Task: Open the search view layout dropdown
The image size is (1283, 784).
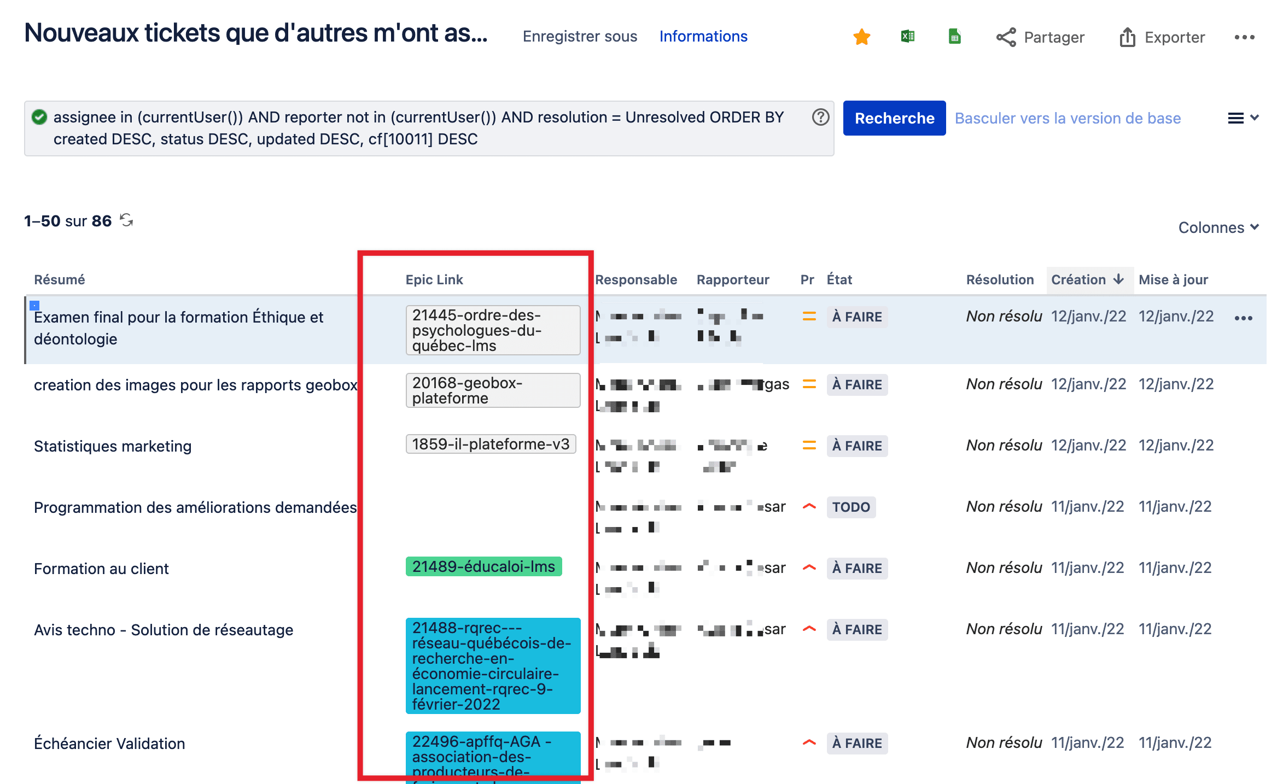Action: pyautogui.click(x=1243, y=118)
